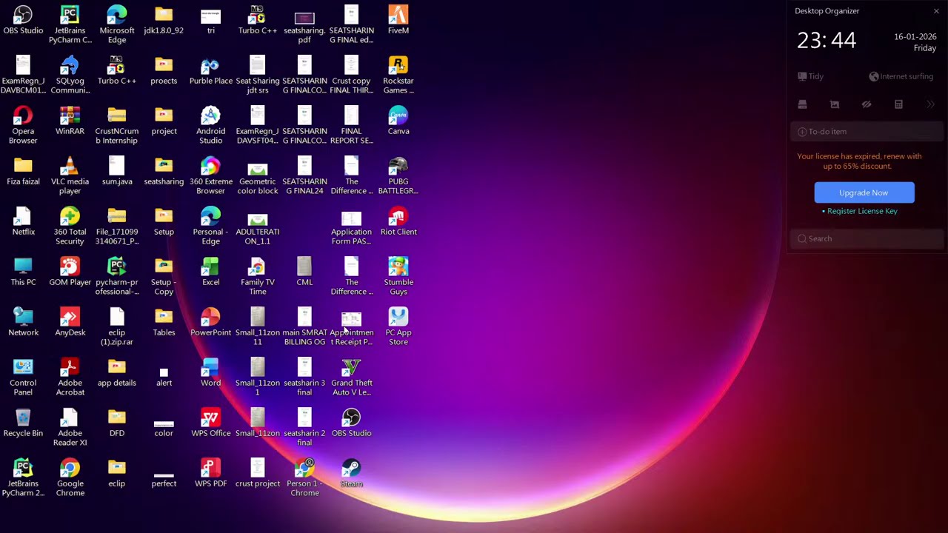Screen dimensions: 948x533
Task: Select the Person 1 - Chrome shortcut
Action: [304, 477]
